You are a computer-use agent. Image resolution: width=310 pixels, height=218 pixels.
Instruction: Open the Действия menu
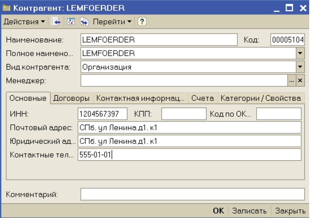click(24, 21)
